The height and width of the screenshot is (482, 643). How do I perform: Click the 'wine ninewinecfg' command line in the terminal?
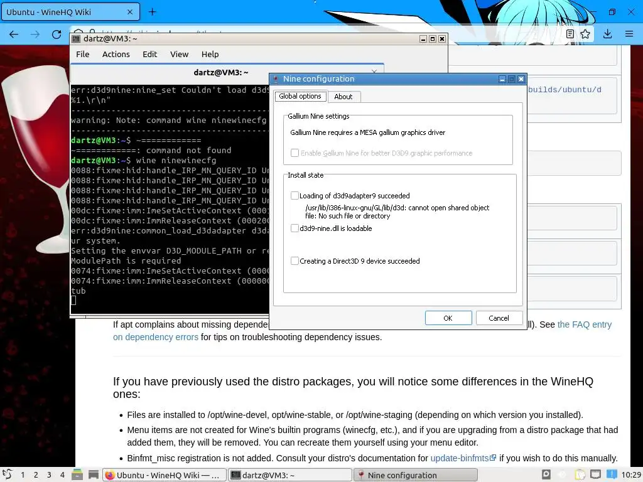click(x=176, y=160)
